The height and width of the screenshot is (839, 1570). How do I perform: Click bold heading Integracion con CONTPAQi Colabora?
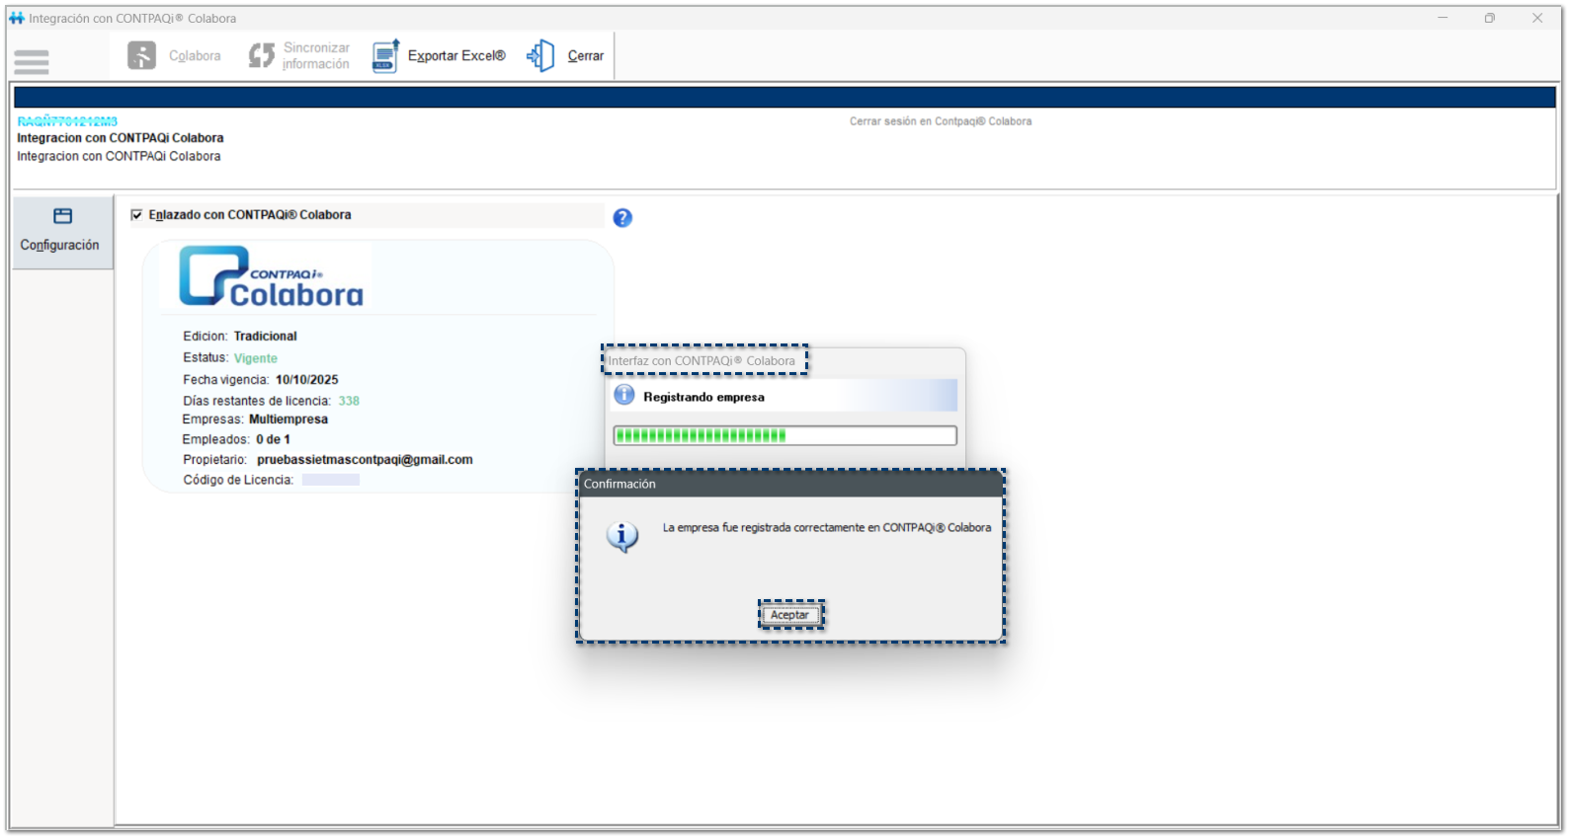pyautogui.click(x=121, y=138)
